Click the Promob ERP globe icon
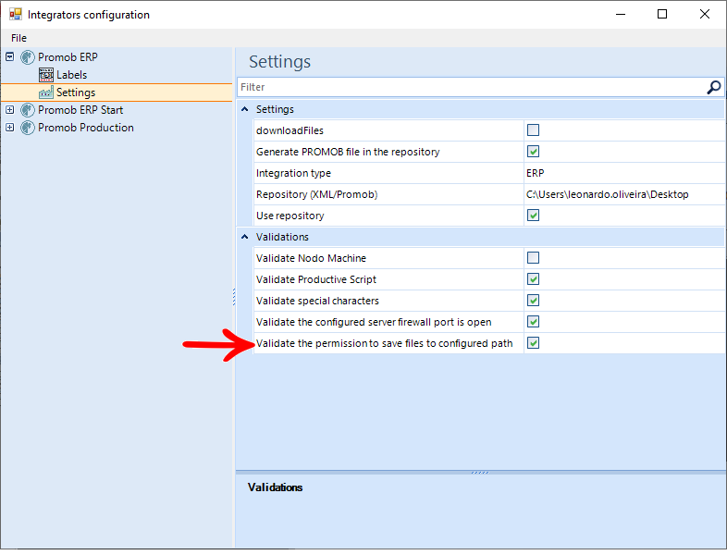This screenshot has width=727, height=555. 28,57
